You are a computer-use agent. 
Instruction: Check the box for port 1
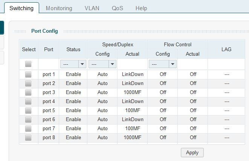[x=28, y=74]
